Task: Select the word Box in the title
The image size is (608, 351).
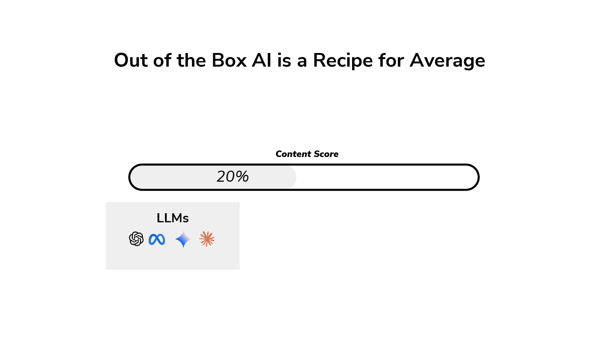Action: (x=229, y=60)
